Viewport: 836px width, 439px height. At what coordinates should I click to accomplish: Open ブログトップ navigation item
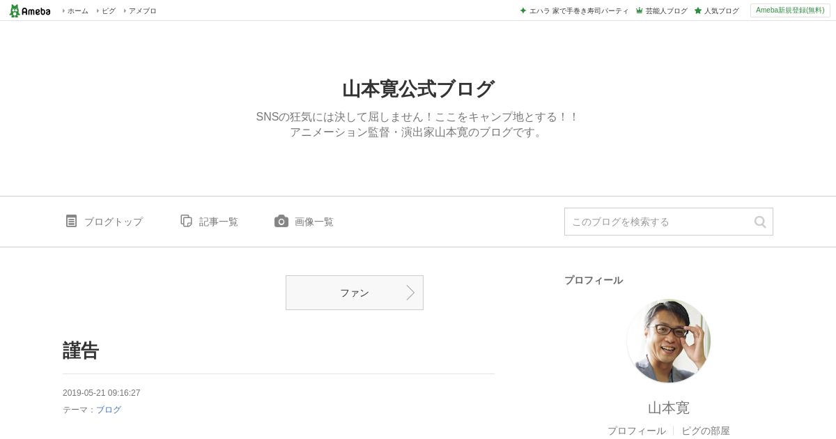[104, 222]
